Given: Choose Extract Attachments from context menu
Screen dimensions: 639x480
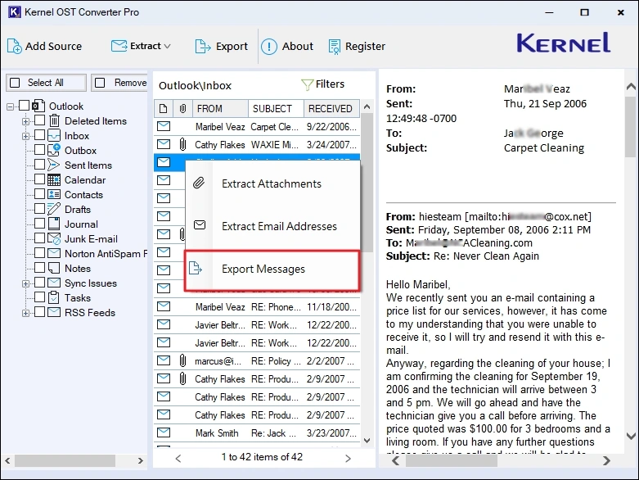Looking at the screenshot, I should coord(272,183).
